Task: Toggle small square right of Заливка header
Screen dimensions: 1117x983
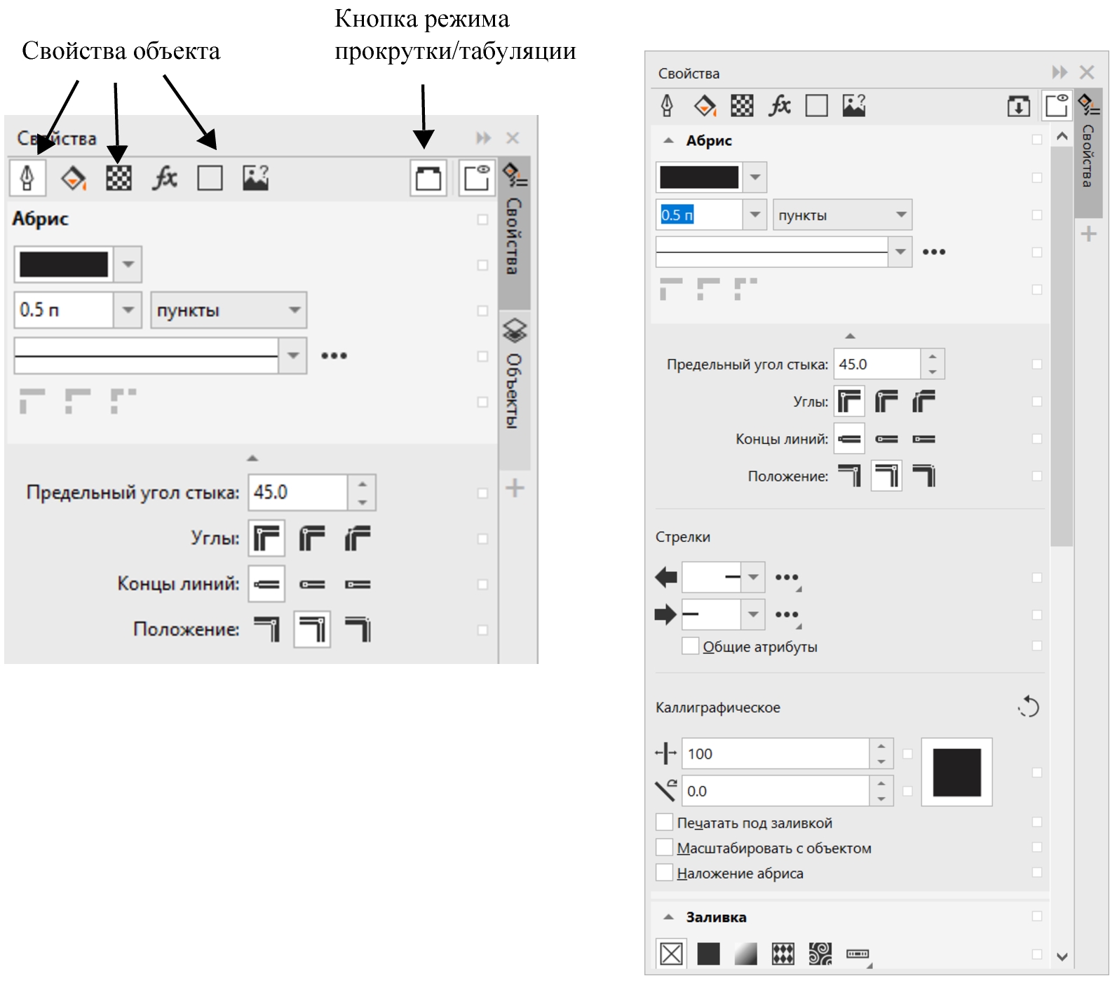Action: pos(1037,916)
